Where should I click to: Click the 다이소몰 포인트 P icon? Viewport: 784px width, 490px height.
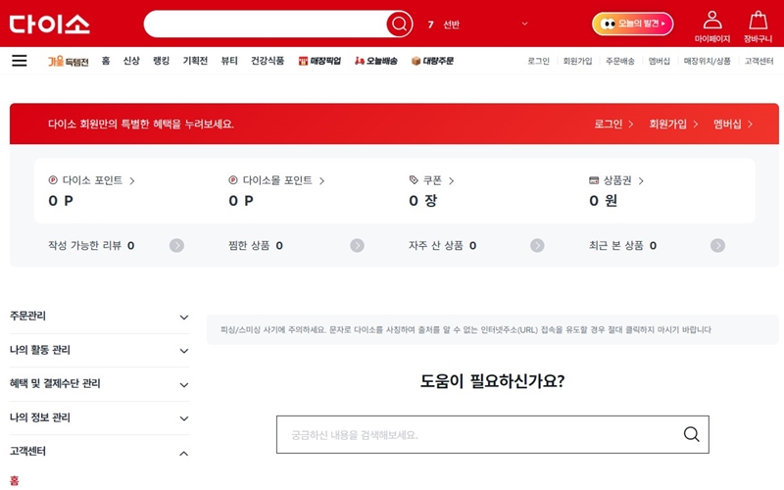pos(232,180)
